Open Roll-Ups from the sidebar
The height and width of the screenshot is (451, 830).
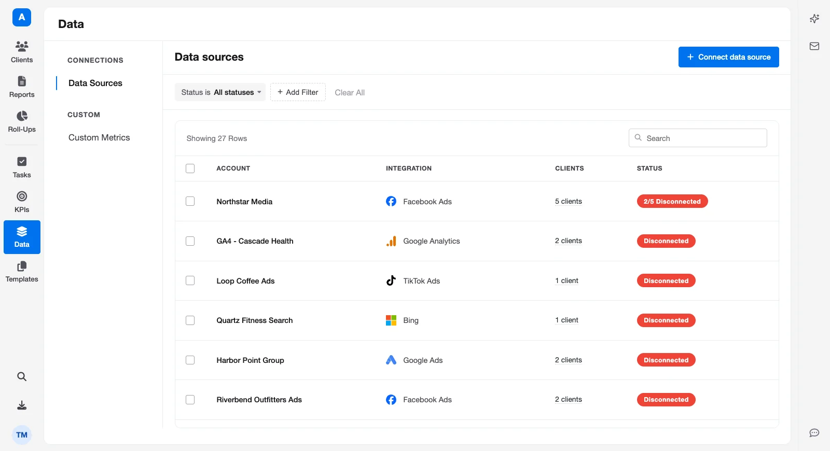pos(22,121)
